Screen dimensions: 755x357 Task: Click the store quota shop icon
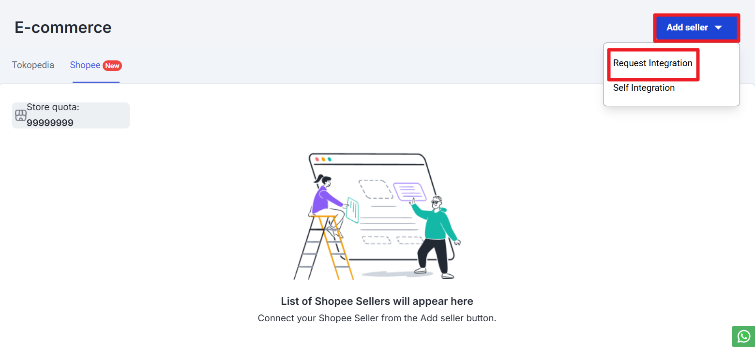tap(21, 115)
